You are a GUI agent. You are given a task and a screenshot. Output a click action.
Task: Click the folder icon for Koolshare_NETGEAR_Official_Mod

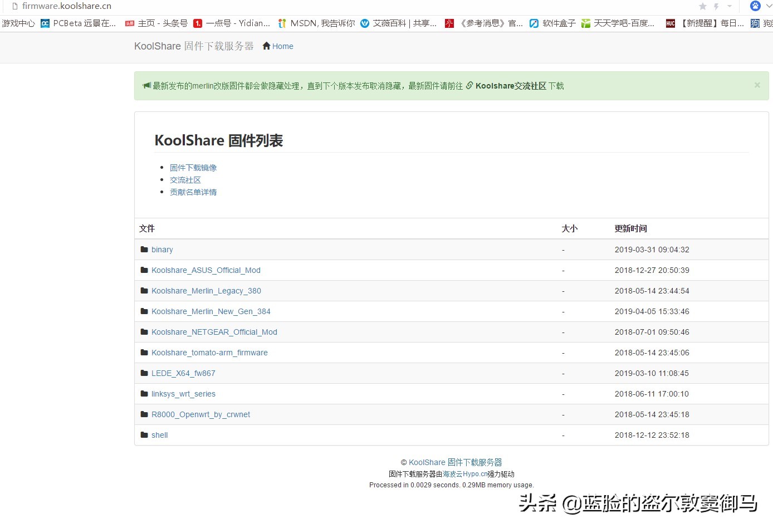(x=144, y=332)
